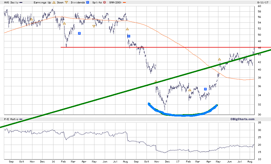Click the Earnings Down triangle legend icon

click(66, 2)
